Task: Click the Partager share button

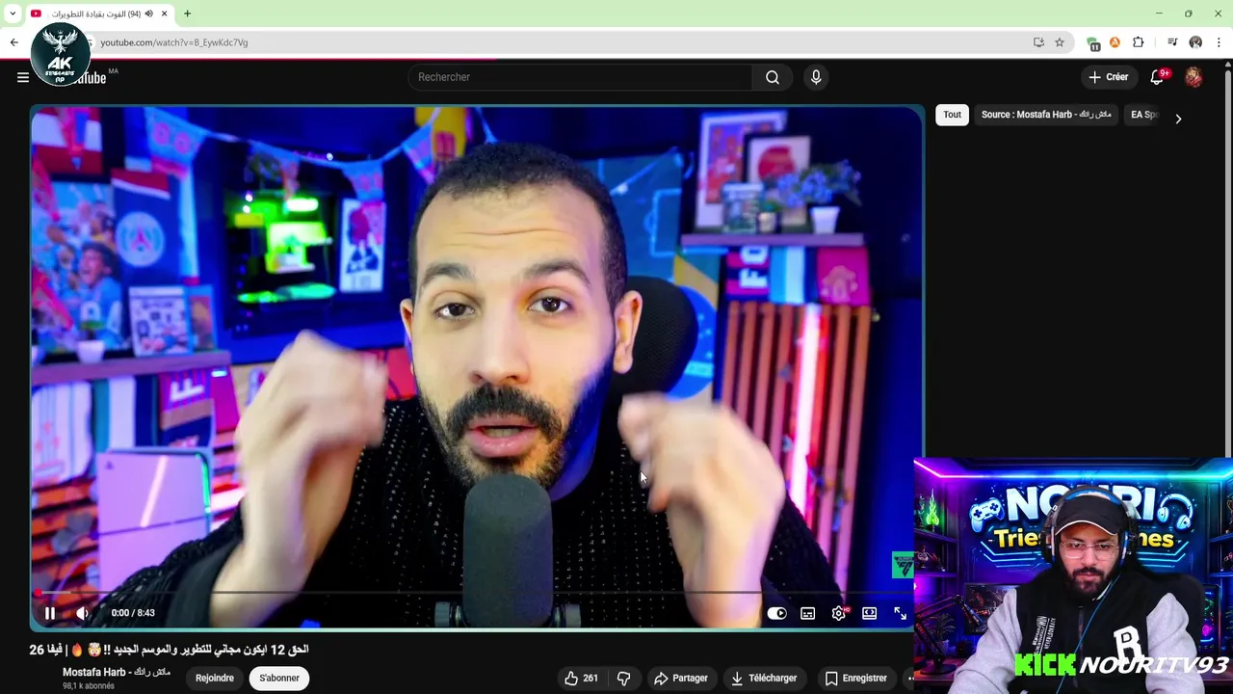Action: [x=681, y=679]
